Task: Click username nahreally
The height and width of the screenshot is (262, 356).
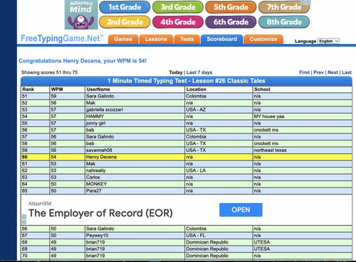Action: (96, 170)
